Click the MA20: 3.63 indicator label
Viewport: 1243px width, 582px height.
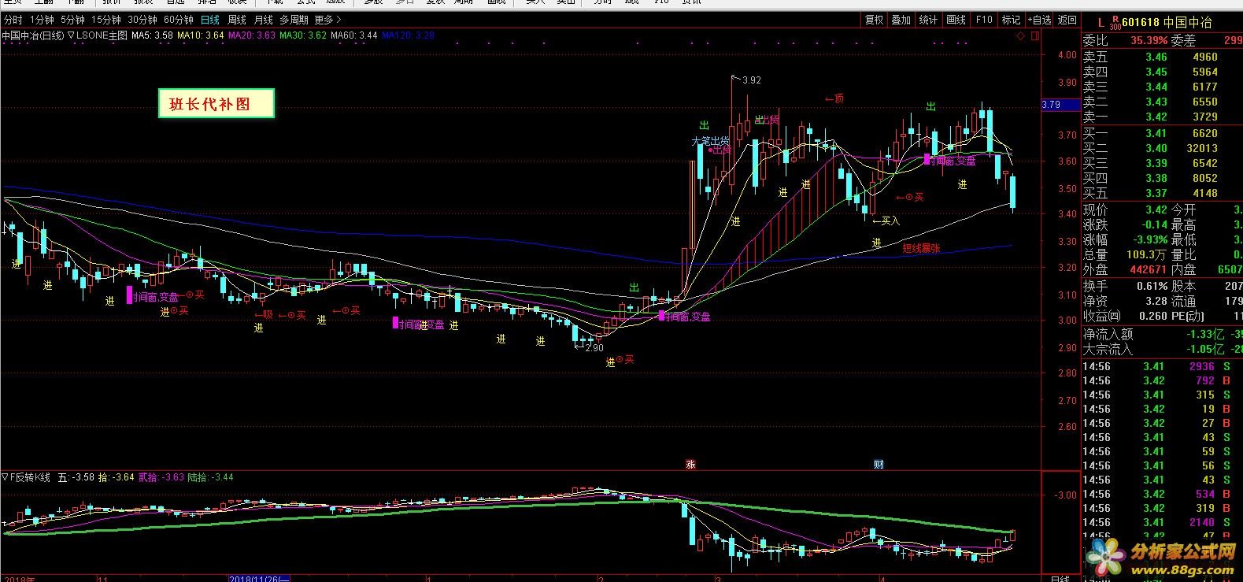(x=252, y=35)
